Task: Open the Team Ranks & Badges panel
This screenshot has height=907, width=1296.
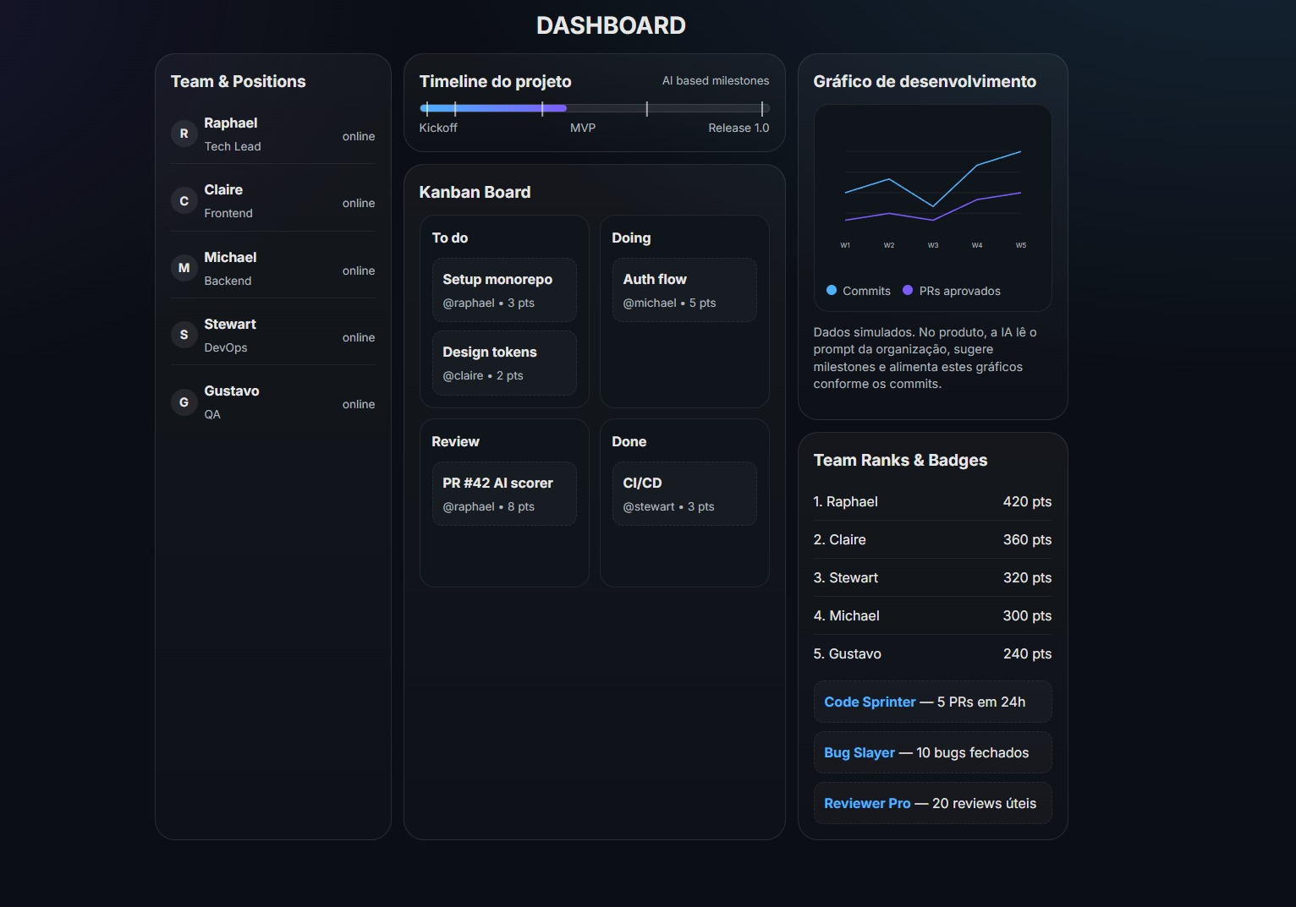Action: (x=900, y=460)
